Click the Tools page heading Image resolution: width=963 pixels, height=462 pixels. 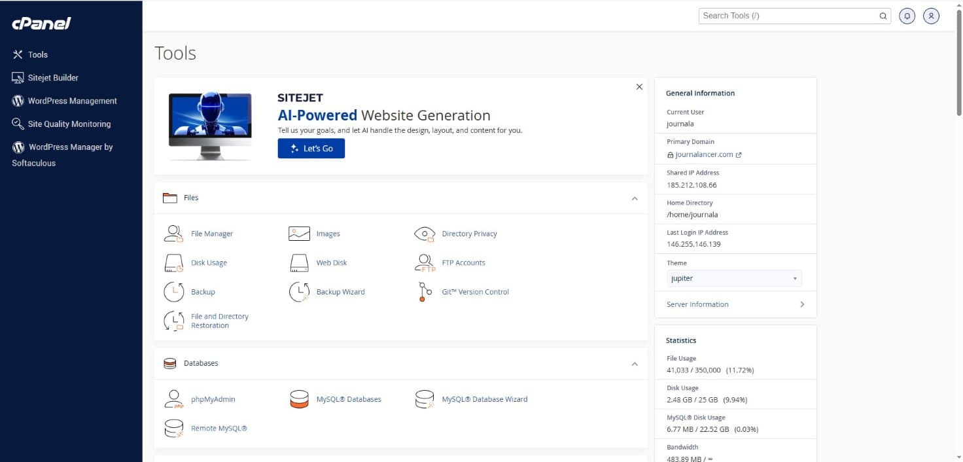[x=175, y=53]
